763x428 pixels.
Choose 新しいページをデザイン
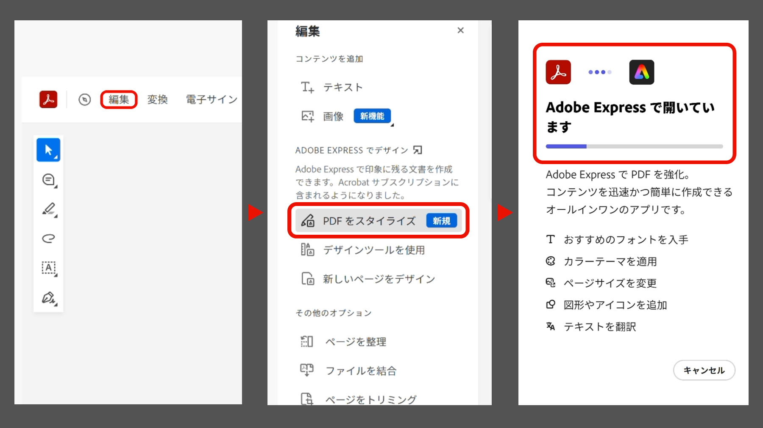(x=379, y=279)
